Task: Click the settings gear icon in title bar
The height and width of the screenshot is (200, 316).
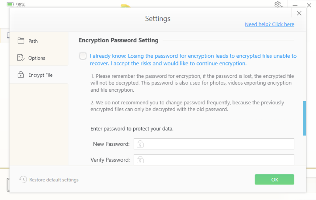Action: click(277, 4)
